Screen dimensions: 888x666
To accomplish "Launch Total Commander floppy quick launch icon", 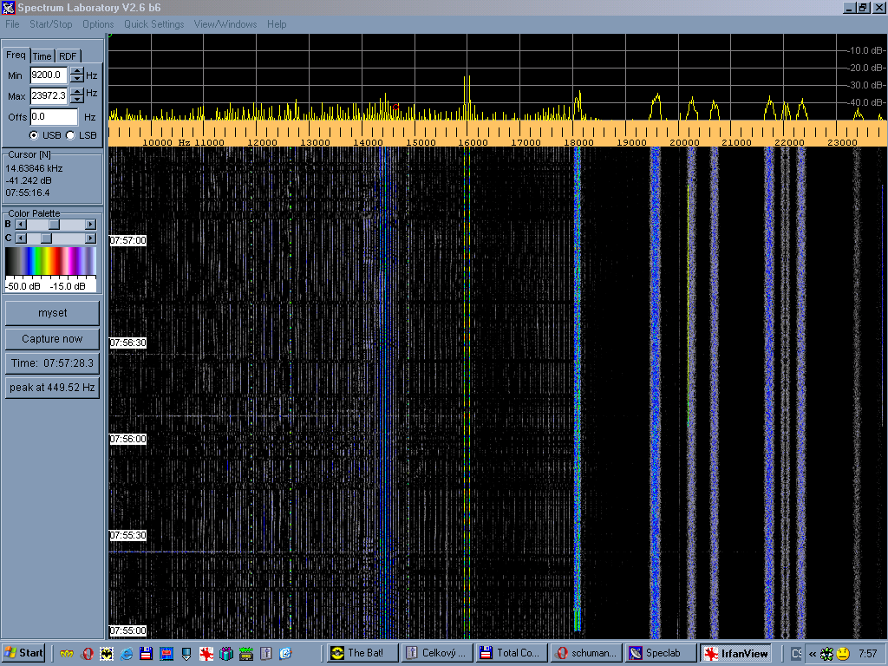I will [146, 654].
